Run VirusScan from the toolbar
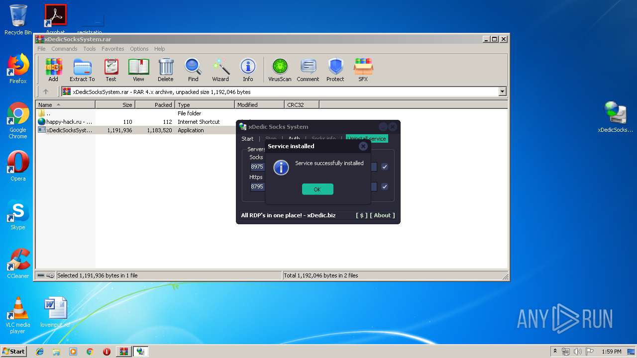 pyautogui.click(x=280, y=70)
